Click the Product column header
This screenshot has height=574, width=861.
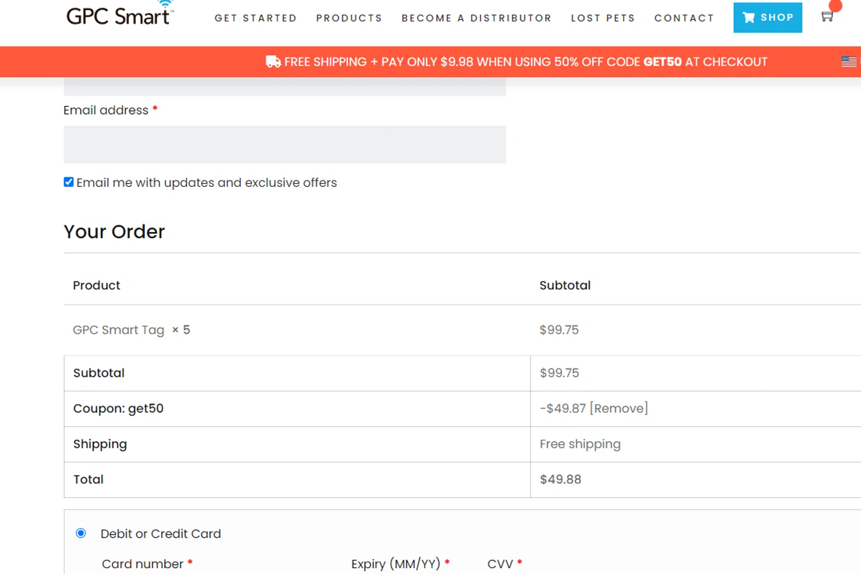pos(96,286)
